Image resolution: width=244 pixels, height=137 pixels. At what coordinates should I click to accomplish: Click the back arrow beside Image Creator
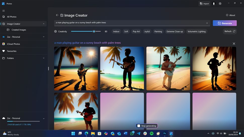pyautogui.click(x=57, y=15)
